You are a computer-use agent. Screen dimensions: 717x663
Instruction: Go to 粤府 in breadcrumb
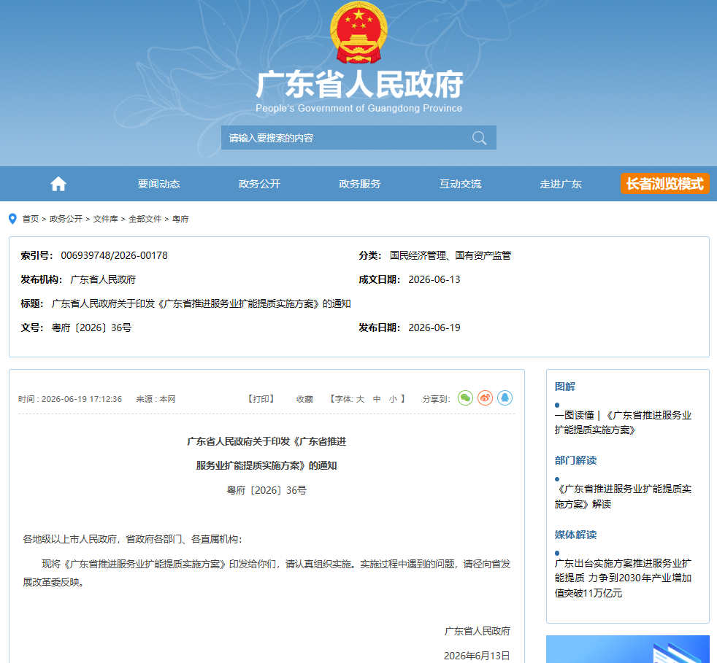[180, 219]
